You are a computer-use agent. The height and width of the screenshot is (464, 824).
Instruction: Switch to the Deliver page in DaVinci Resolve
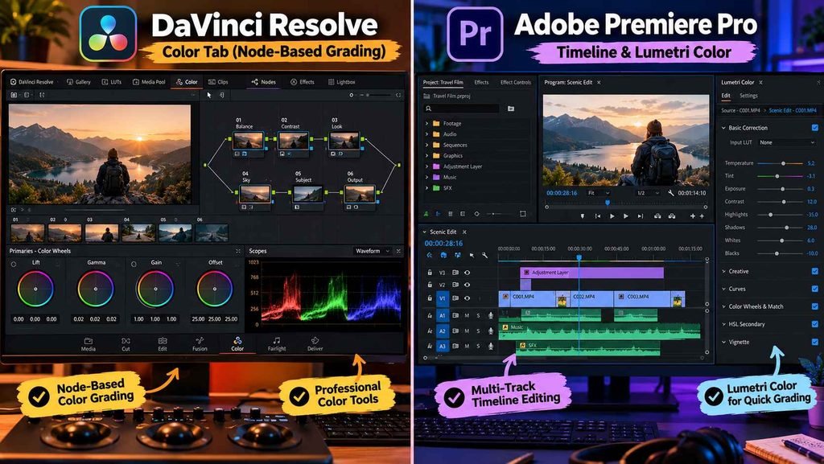(x=315, y=344)
